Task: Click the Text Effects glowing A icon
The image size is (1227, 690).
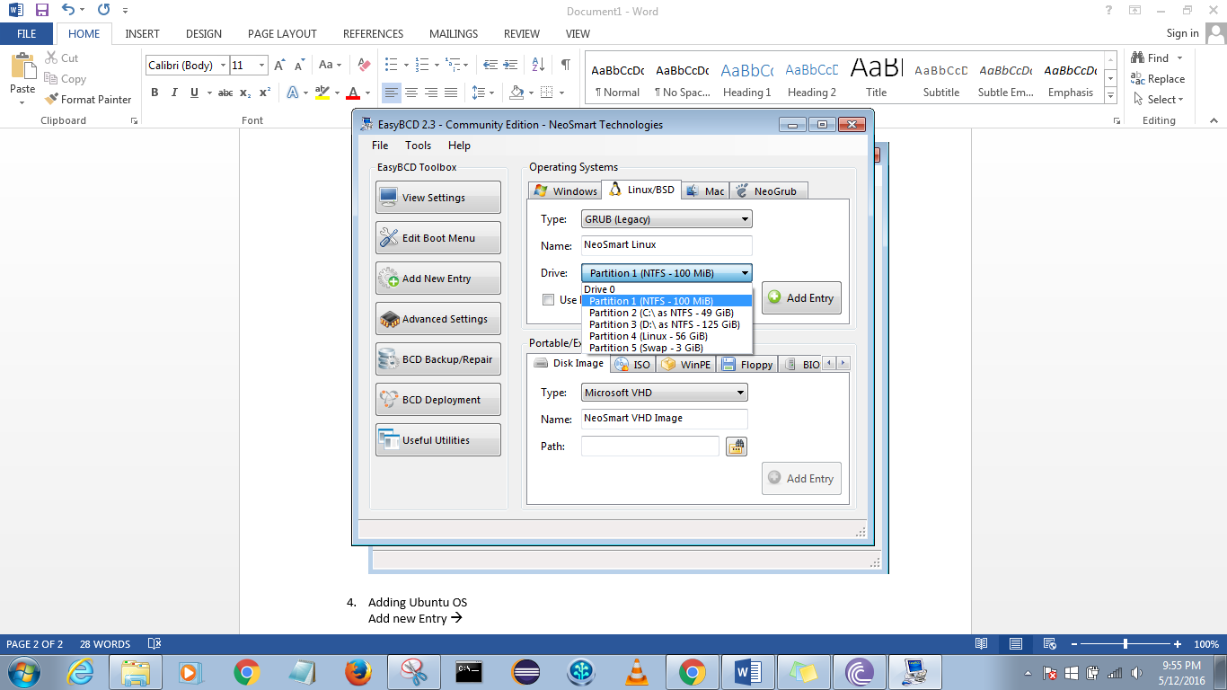Action: (x=293, y=93)
